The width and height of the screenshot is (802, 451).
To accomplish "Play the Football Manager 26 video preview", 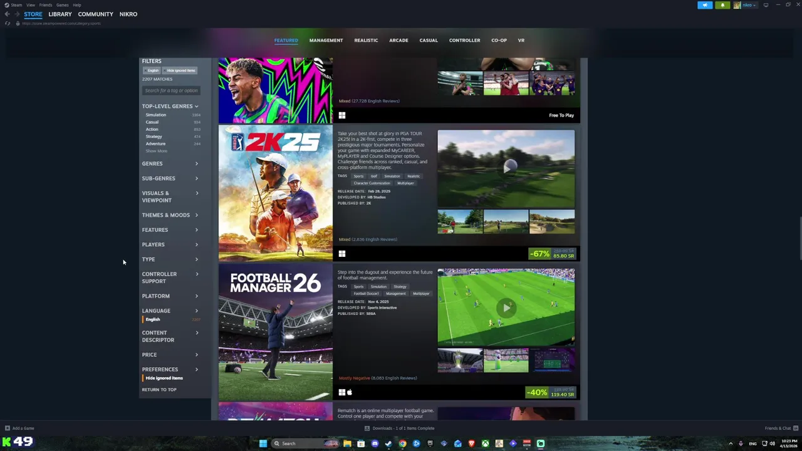I will (x=506, y=307).
